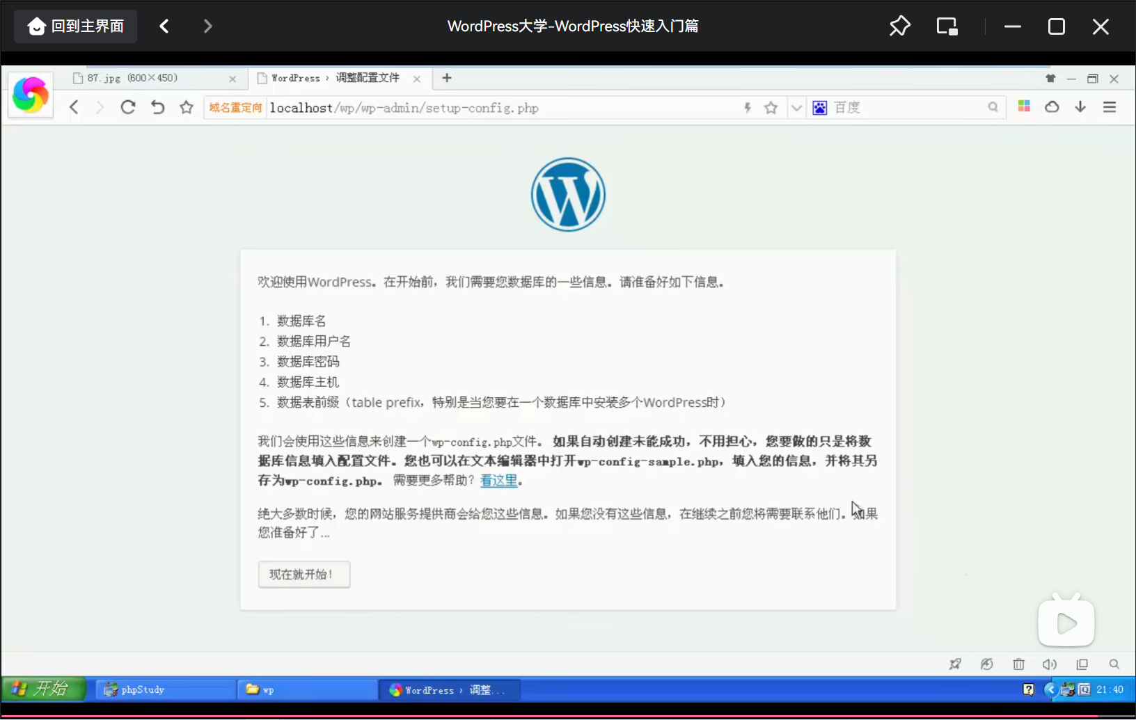Click the tray help question-mark icon

1029,689
